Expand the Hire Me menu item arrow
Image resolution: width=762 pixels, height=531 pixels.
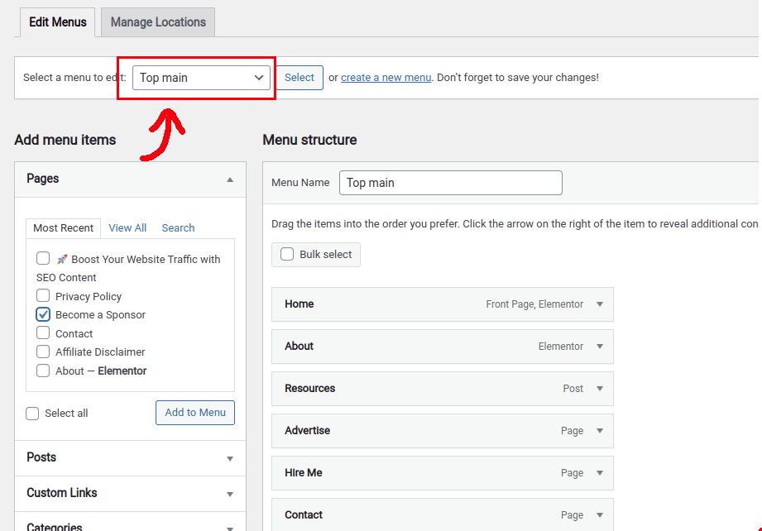(x=600, y=473)
